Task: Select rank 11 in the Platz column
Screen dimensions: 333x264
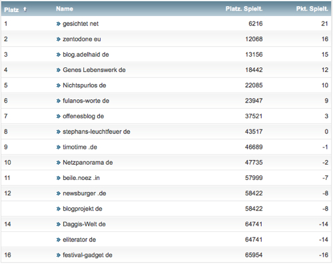Action: point(7,178)
